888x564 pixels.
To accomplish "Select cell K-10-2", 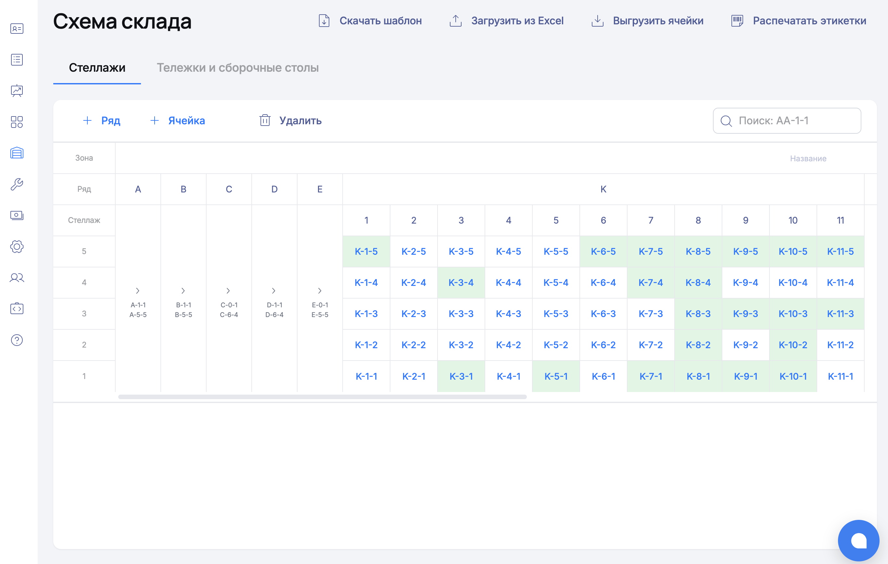I will click(793, 345).
